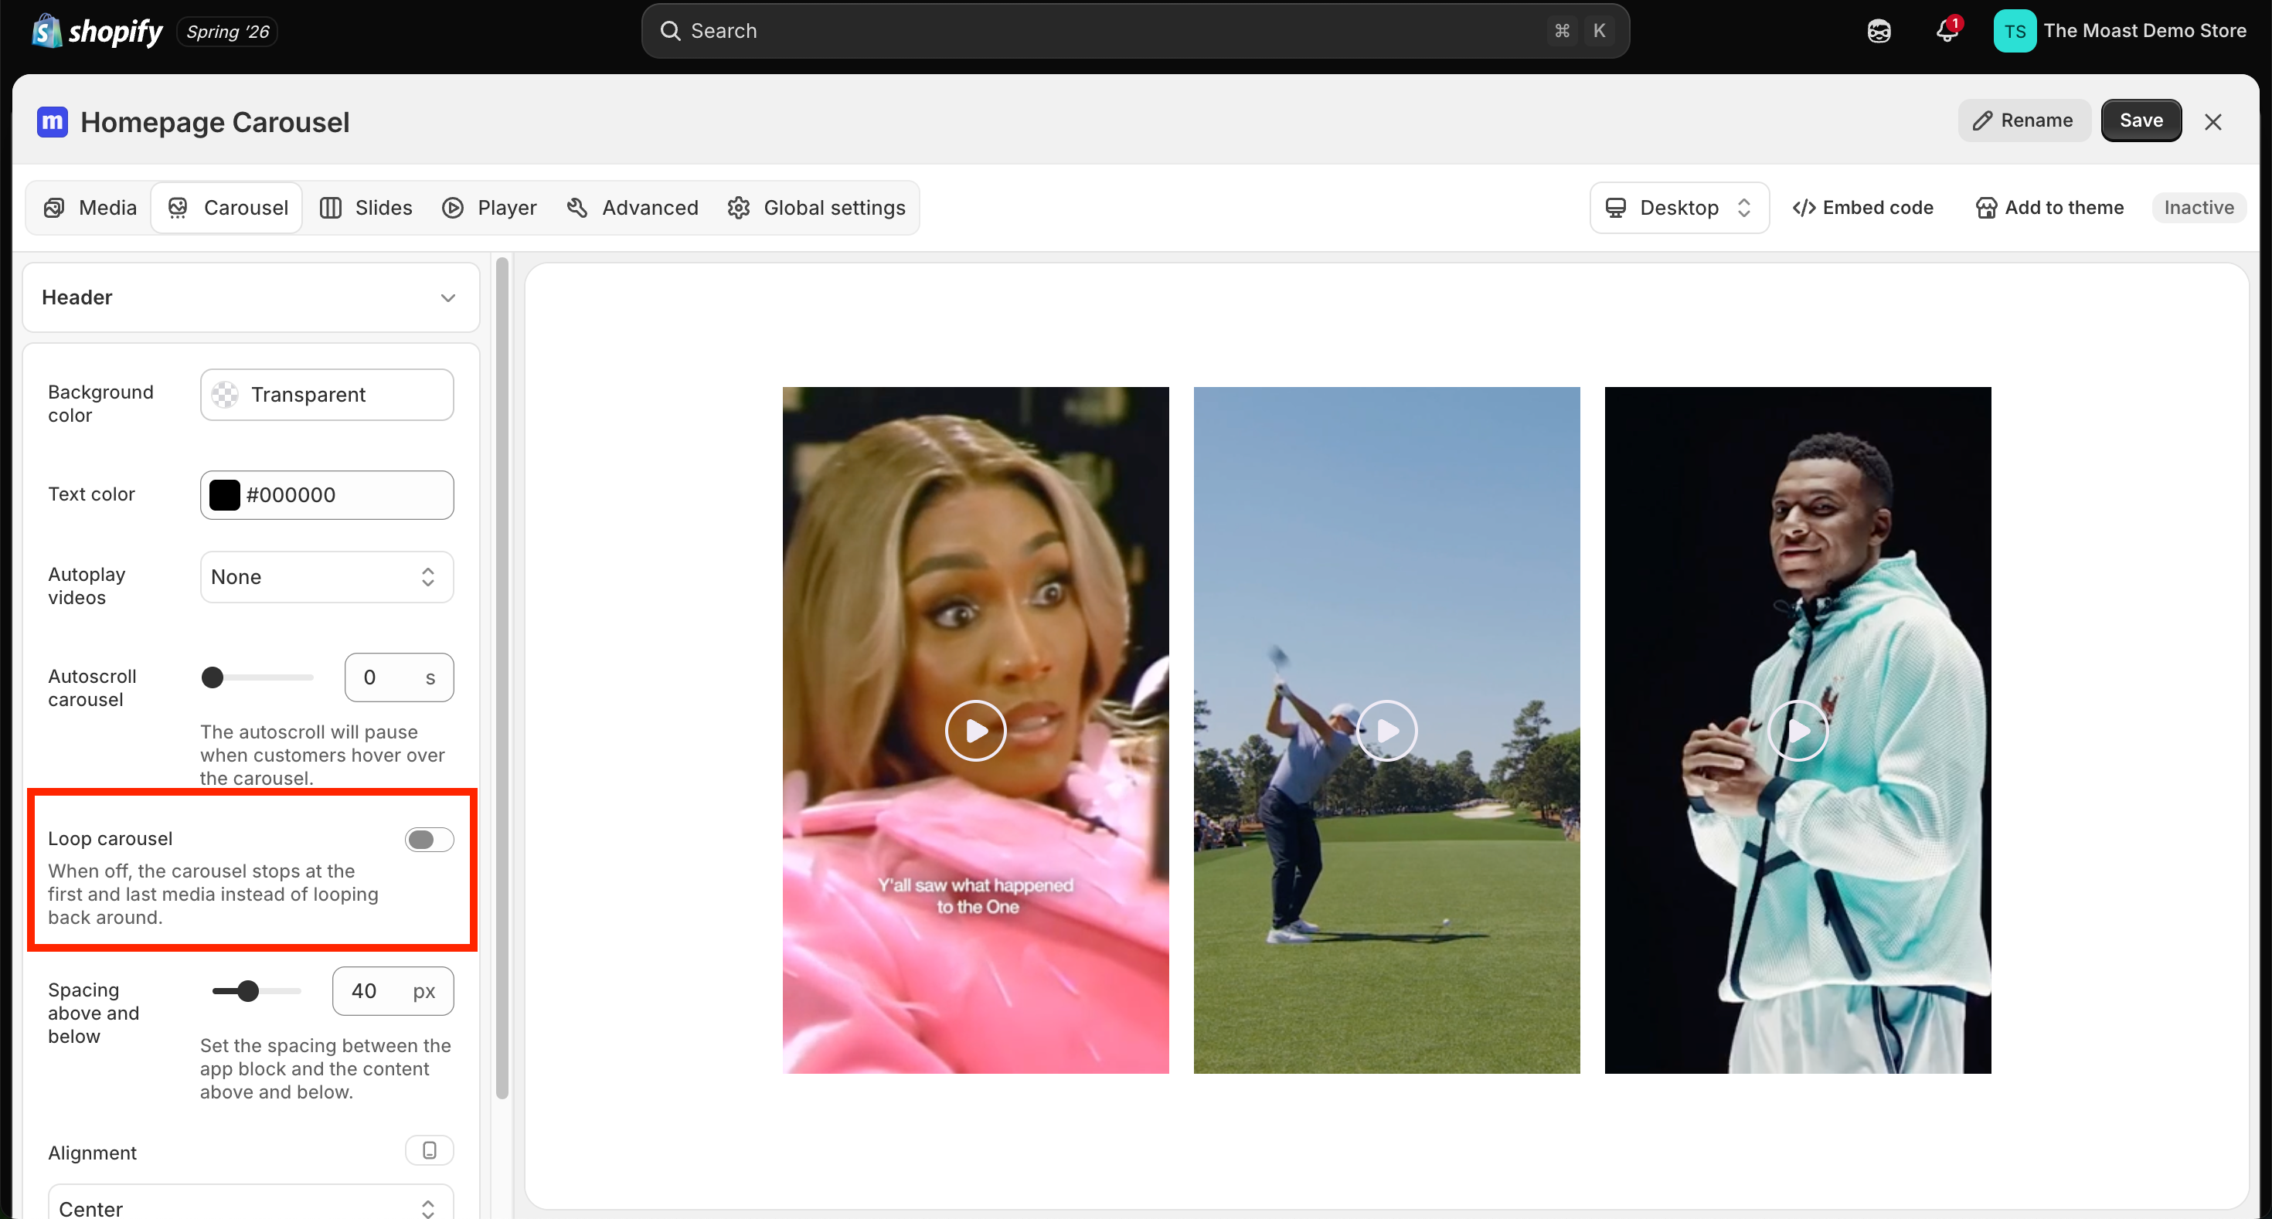Click the Advanced wrench icon

point(578,208)
